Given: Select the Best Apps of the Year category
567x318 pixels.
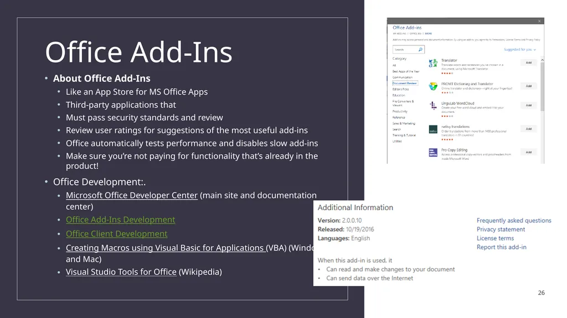Looking at the screenshot, I should (x=406, y=71).
